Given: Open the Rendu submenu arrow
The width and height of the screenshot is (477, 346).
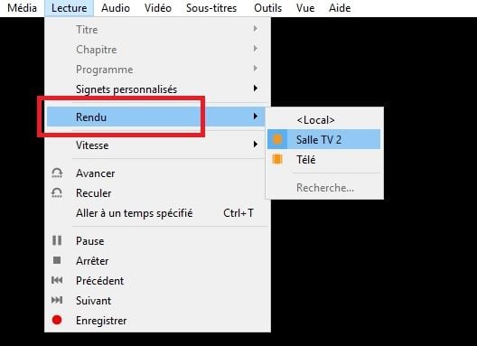Looking at the screenshot, I should tap(256, 117).
